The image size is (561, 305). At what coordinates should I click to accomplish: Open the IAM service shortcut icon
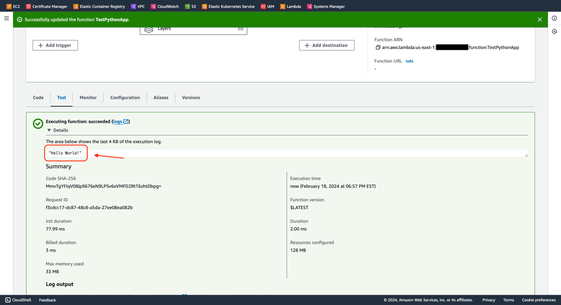(x=263, y=6)
